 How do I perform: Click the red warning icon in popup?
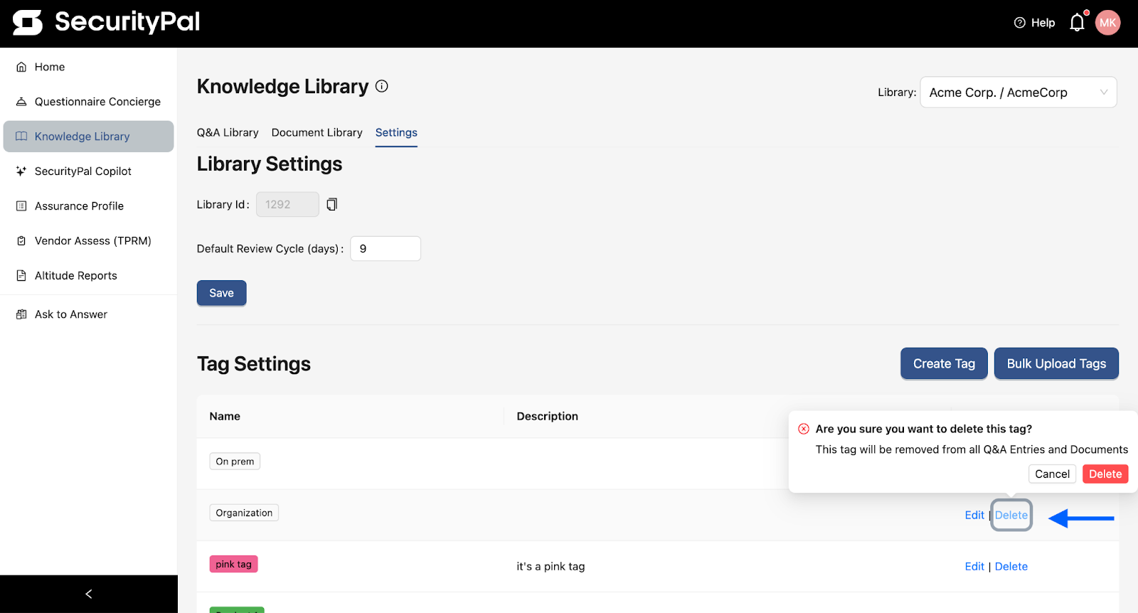tap(804, 429)
